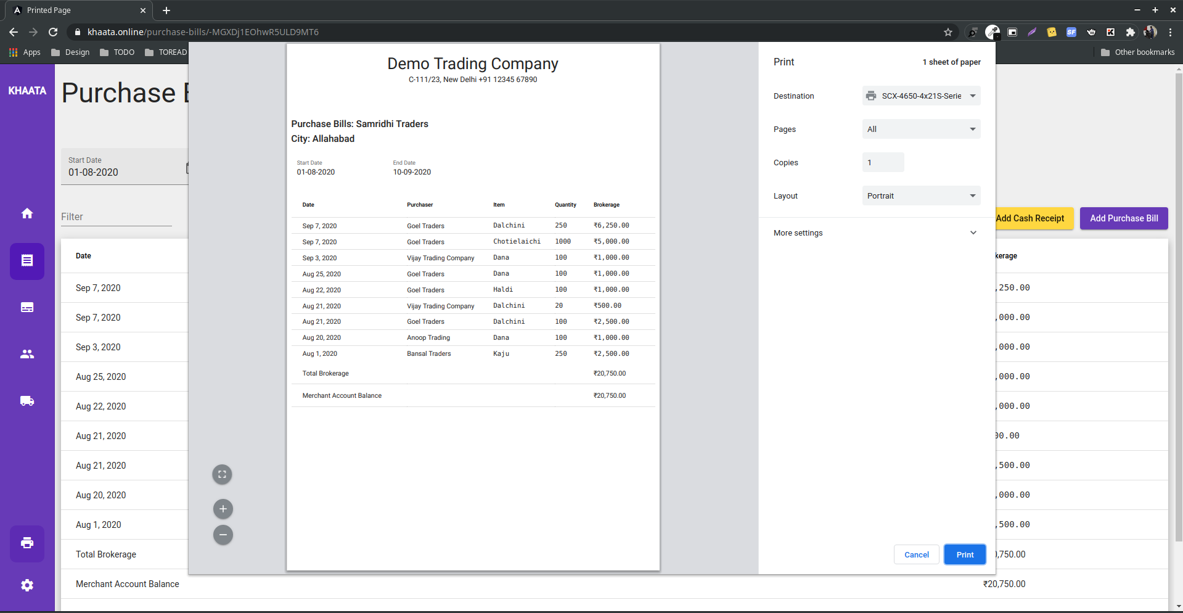Open the extensions puzzle icon
The image size is (1183, 613).
tap(1130, 32)
